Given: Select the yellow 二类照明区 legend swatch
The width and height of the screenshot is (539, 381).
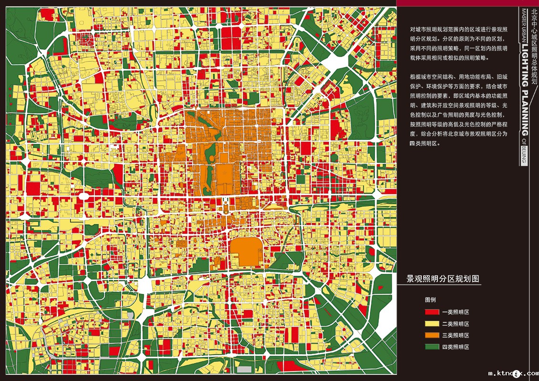Looking at the screenshot, I should [432, 324].
